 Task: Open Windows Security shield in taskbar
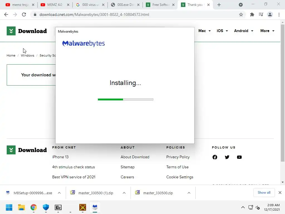point(46,207)
